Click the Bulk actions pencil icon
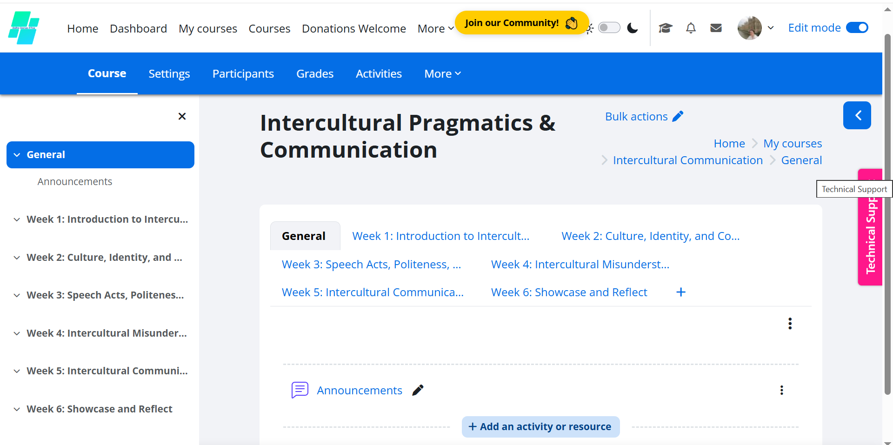The width and height of the screenshot is (893, 445). [x=678, y=116]
